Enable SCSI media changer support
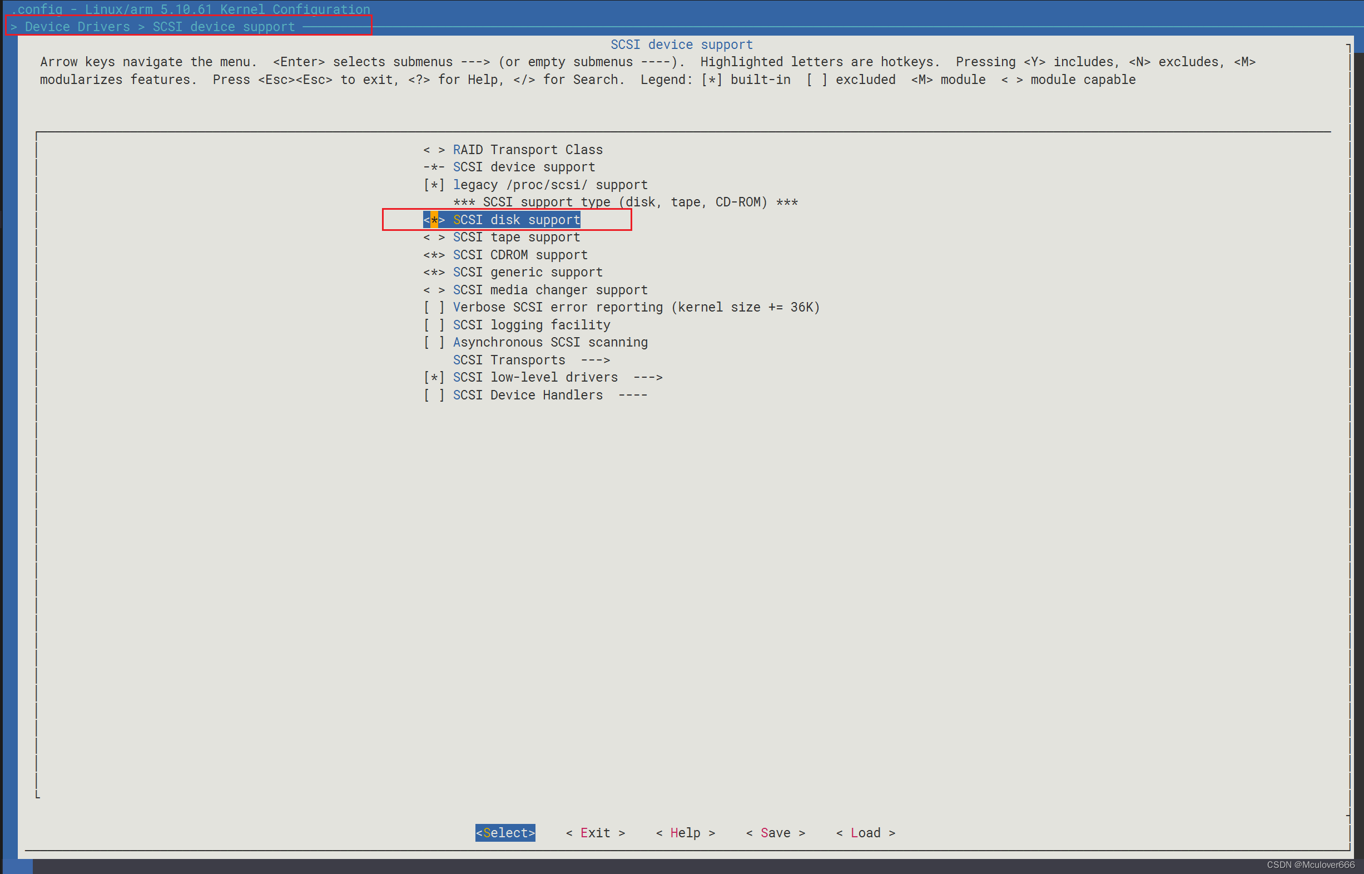This screenshot has width=1364, height=874. click(x=549, y=290)
